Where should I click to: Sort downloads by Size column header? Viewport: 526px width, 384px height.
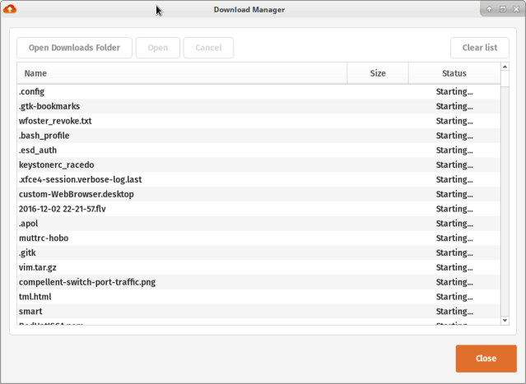[378, 73]
